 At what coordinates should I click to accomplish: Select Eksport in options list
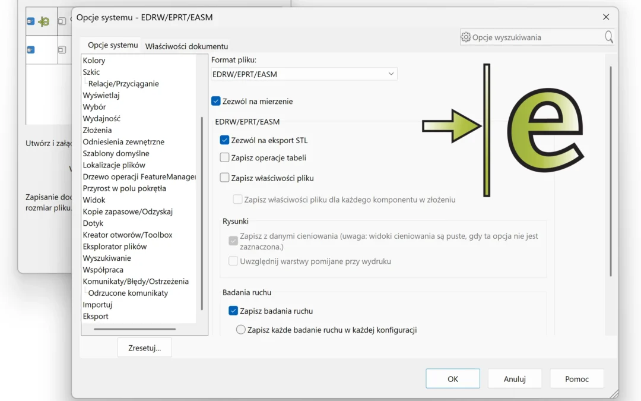tap(95, 316)
